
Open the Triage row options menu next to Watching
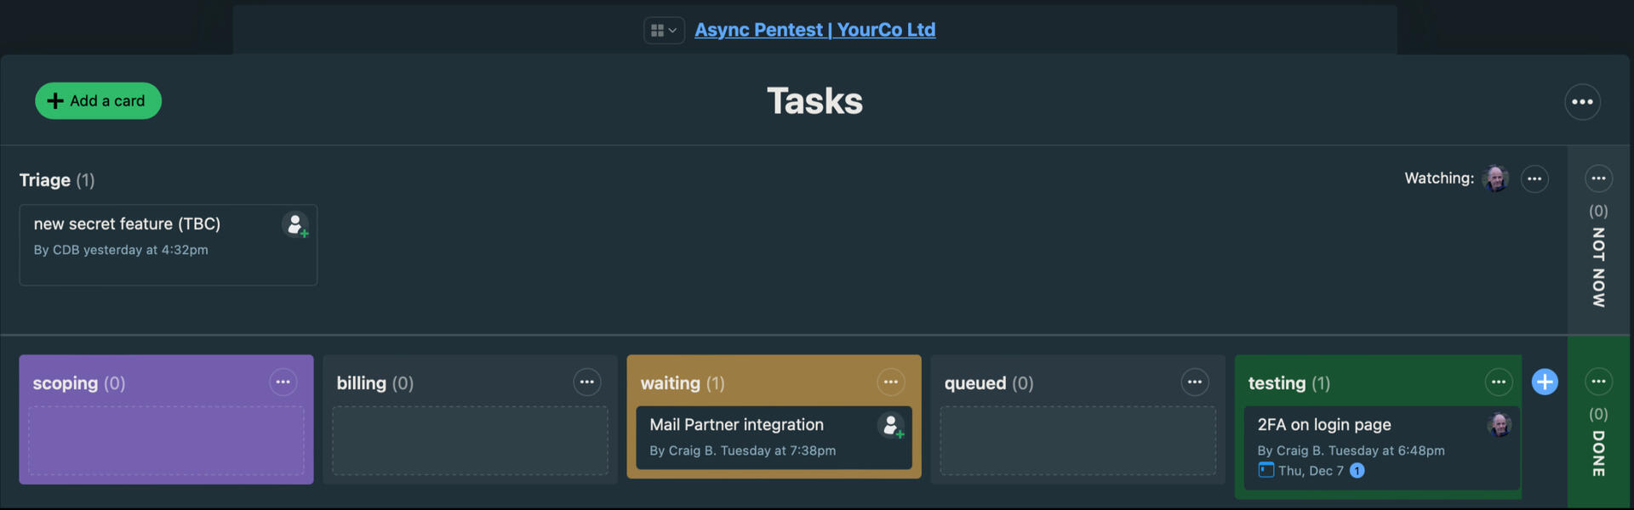click(1535, 178)
